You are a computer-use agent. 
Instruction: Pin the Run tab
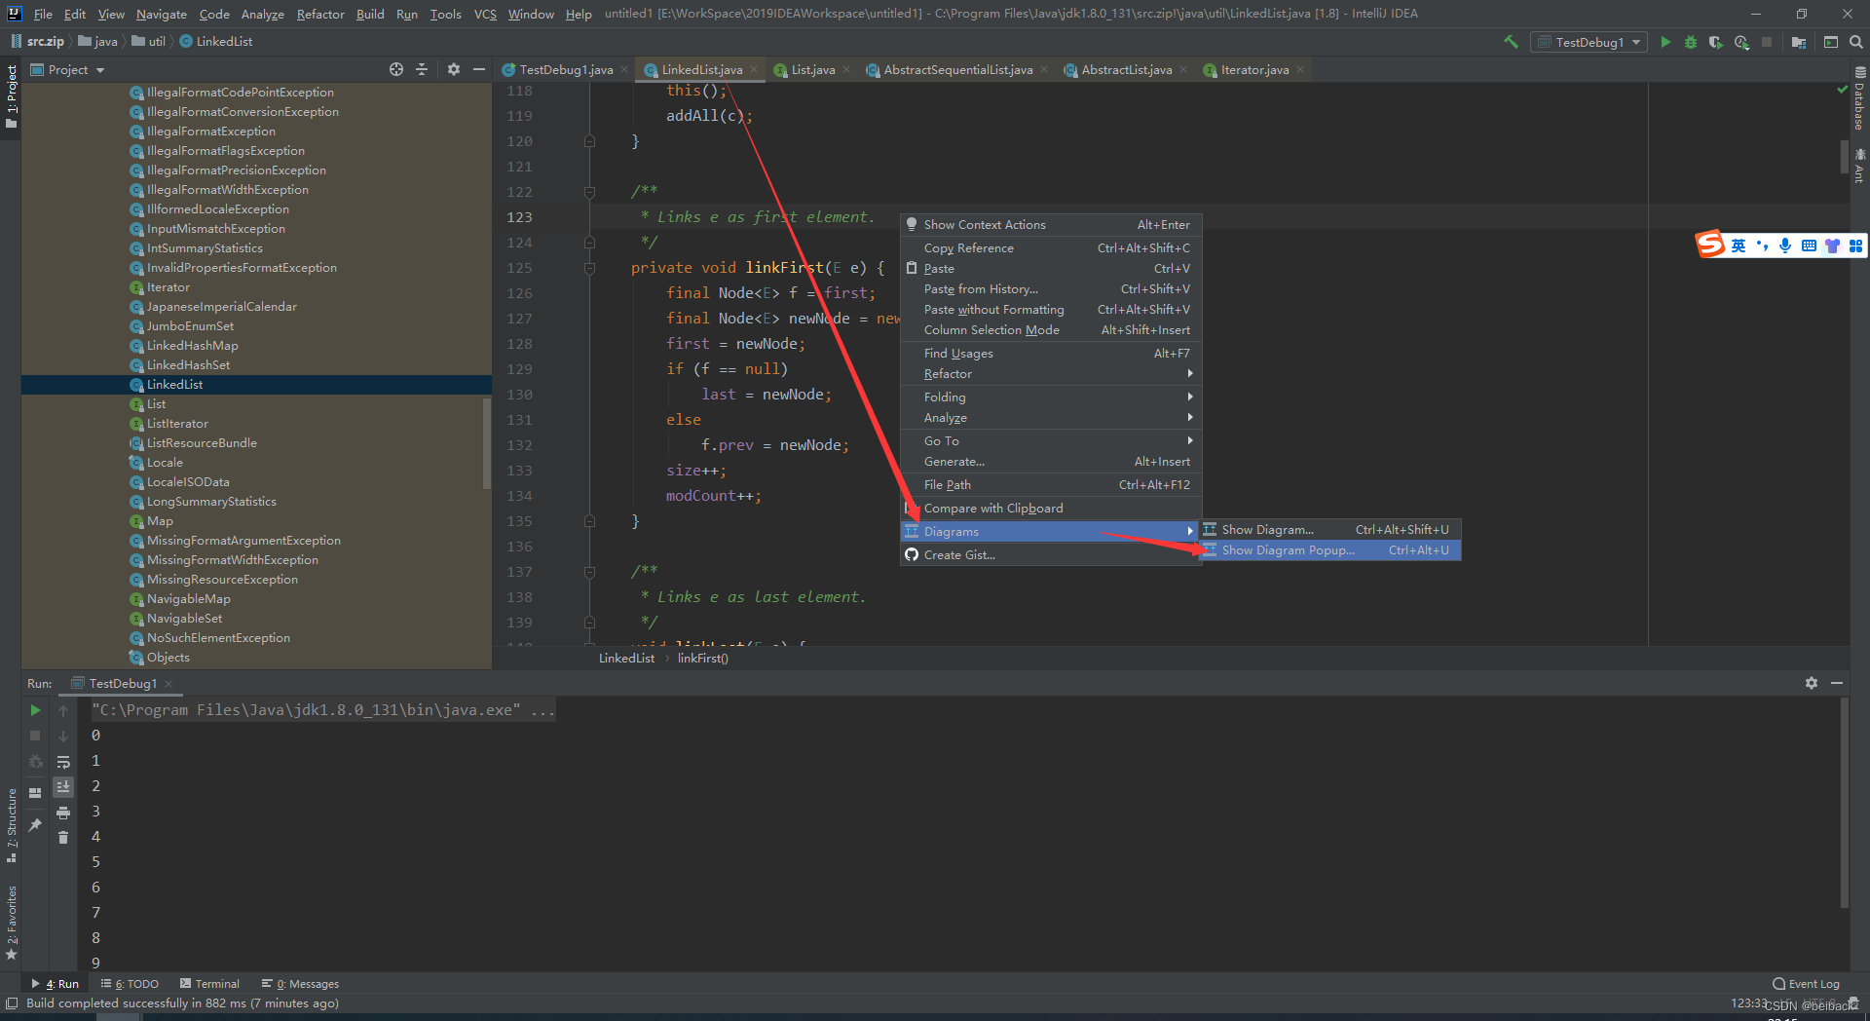pyautogui.click(x=35, y=825)
